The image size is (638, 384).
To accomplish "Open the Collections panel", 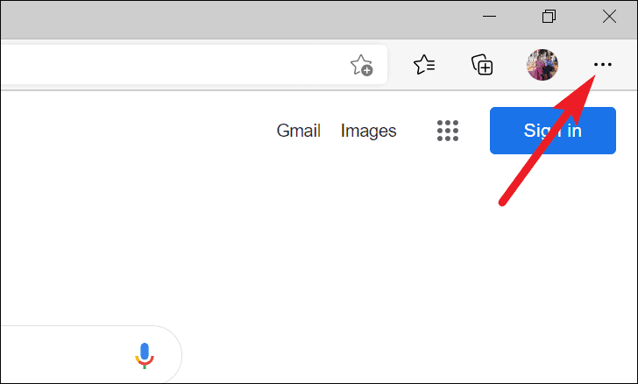I will 482,65.
